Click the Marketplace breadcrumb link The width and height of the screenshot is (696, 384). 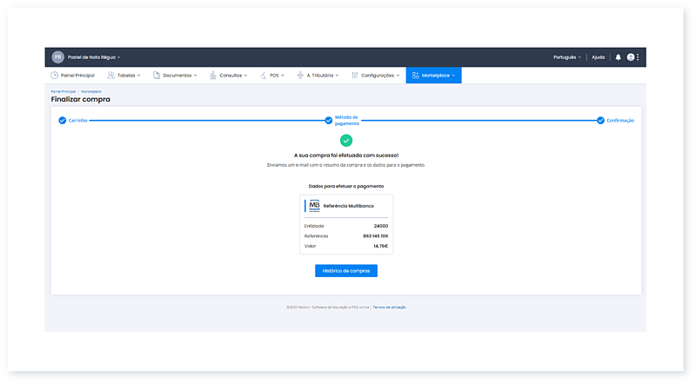pyautogui.click(x=91, y=91)
